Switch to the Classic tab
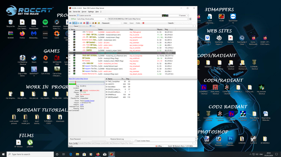Viewport: 281px width, 157px height. click(x=76, y=26)
